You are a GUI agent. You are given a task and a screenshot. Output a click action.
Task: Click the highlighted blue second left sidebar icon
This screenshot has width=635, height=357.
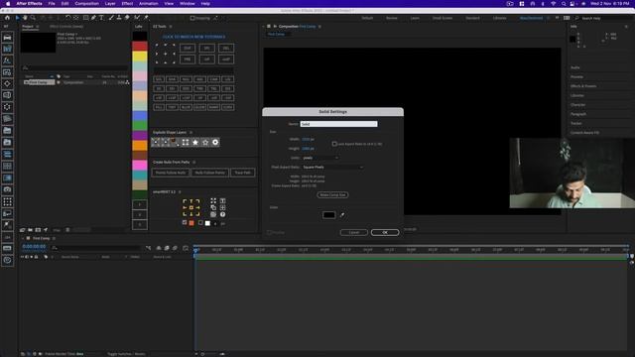7,49
